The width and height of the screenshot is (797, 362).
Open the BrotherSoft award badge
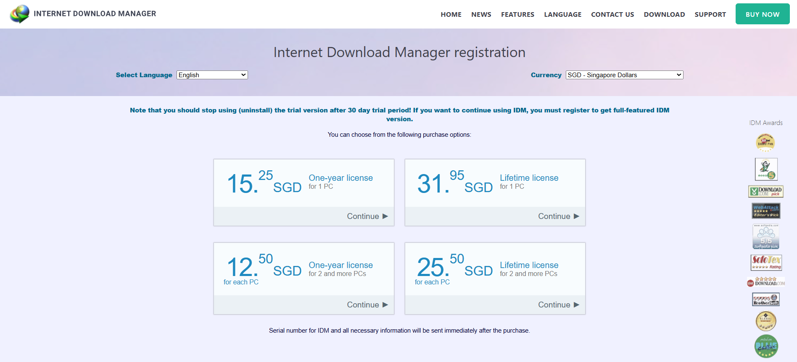[x=766, y=299]
